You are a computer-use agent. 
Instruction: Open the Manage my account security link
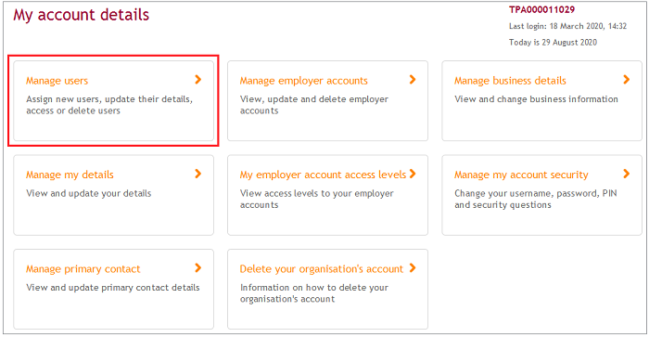coord(521,175)
